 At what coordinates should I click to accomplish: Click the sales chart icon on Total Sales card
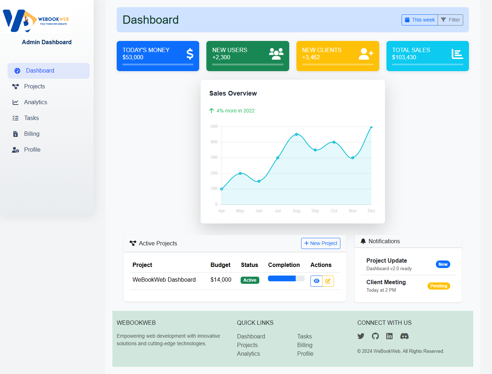coord(457,54)
